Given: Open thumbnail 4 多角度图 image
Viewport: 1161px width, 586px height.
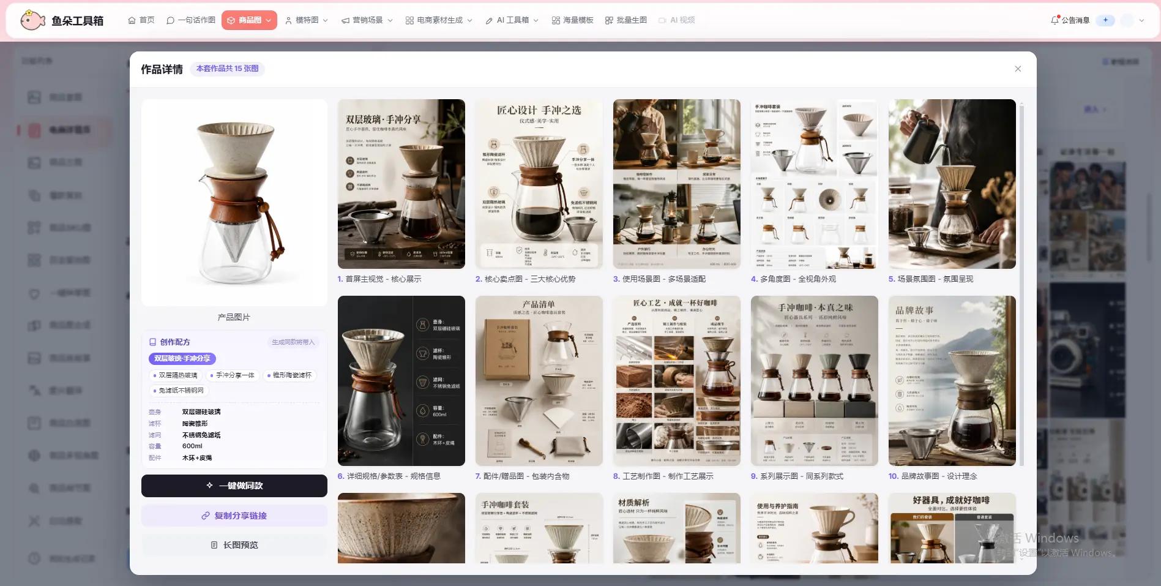Looking at the screenshot, I should (814, 184).
